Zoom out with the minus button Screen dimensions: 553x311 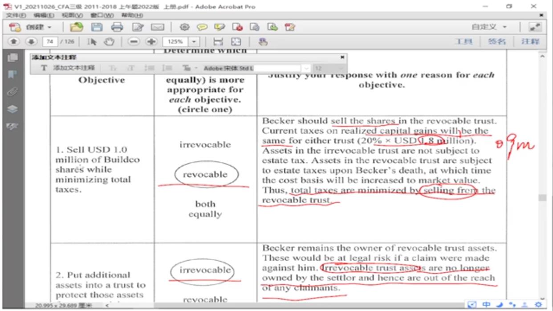coord(134,41)
